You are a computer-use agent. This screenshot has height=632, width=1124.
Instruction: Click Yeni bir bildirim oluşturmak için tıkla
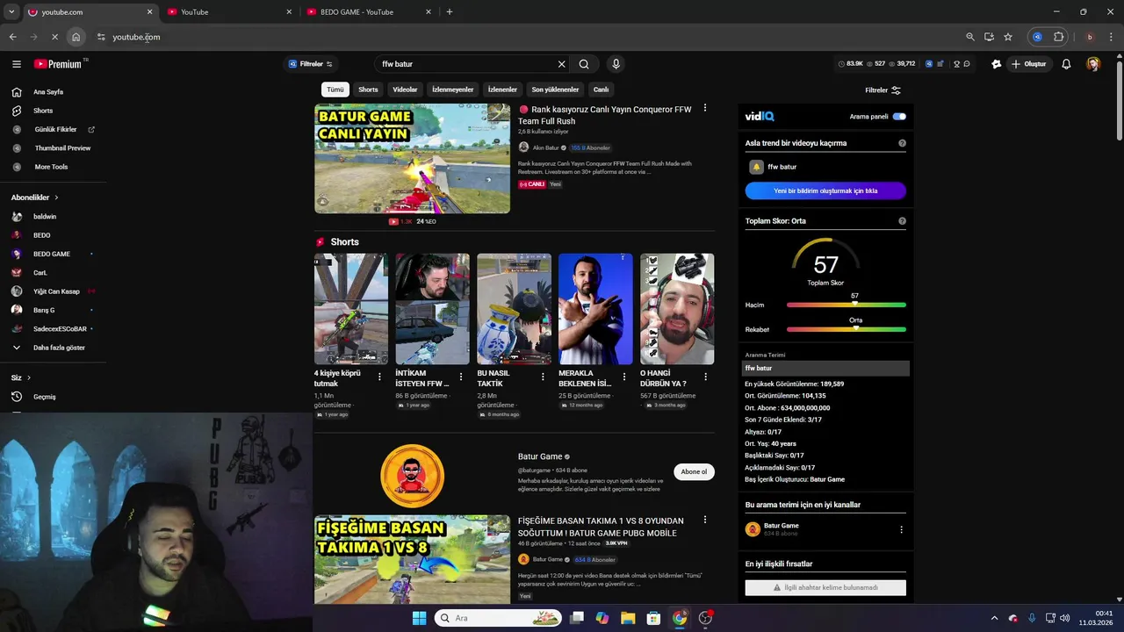tap(825, 190)
